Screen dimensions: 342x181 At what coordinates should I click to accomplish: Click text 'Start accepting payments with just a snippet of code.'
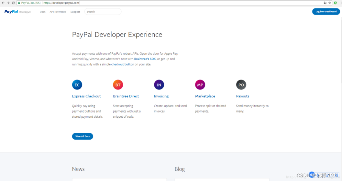[x=127, y=111]
